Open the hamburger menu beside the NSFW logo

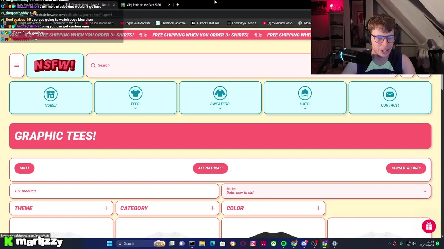coord(17,65)
